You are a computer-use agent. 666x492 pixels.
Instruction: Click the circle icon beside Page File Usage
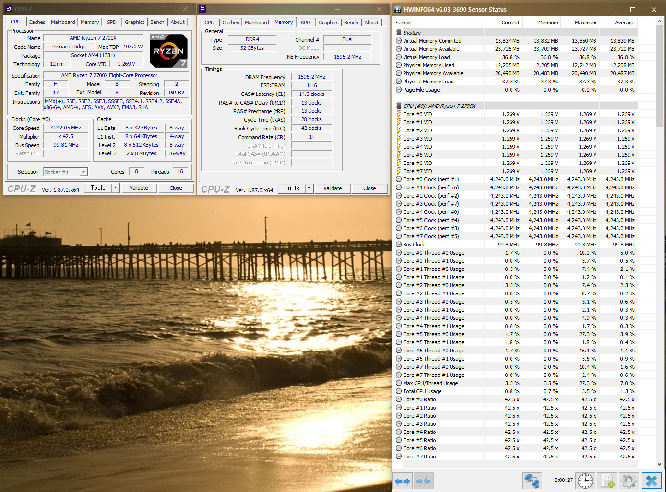pos(399,90)
